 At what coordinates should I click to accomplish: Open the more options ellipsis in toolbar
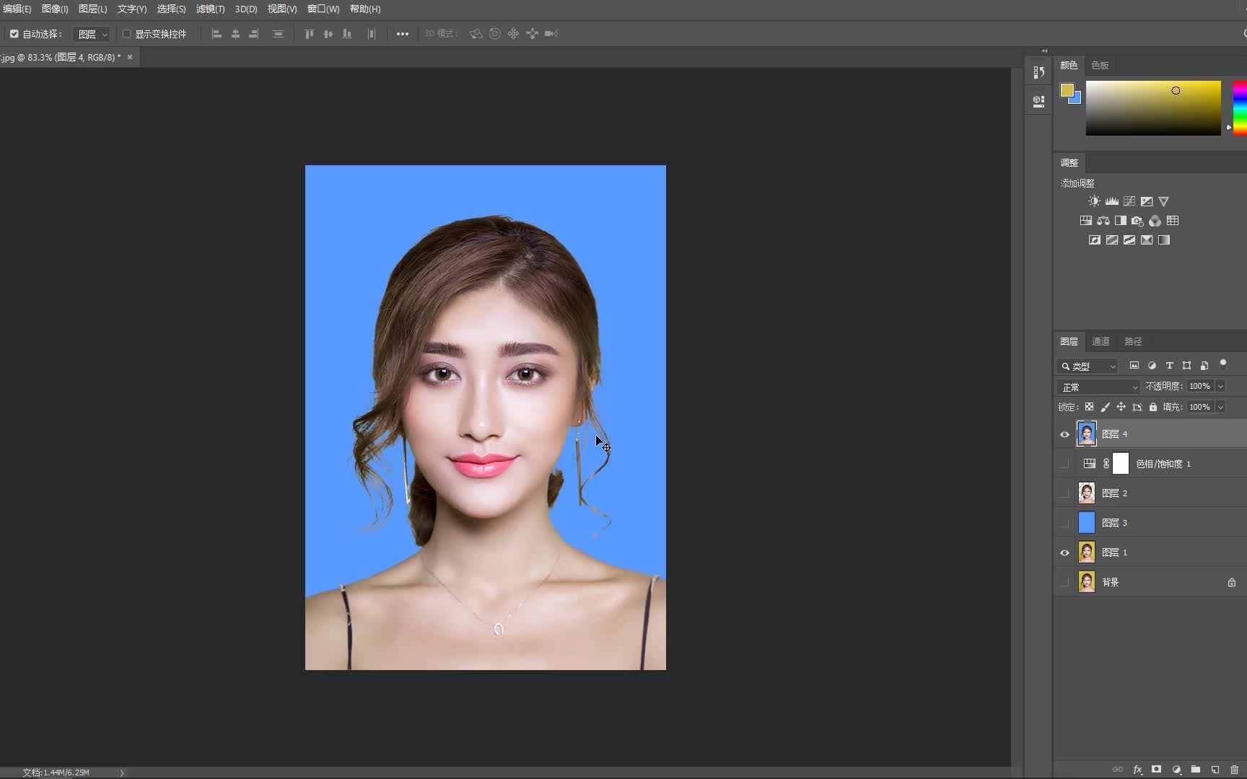403,34
